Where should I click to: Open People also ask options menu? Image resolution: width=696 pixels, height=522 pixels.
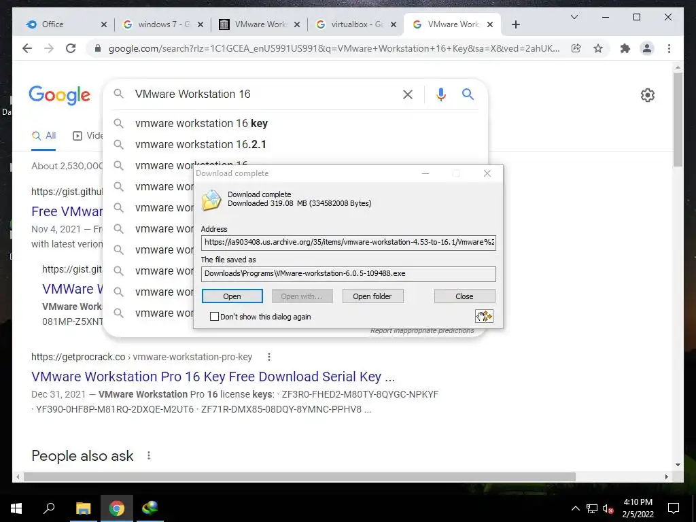tap(149, 455)
